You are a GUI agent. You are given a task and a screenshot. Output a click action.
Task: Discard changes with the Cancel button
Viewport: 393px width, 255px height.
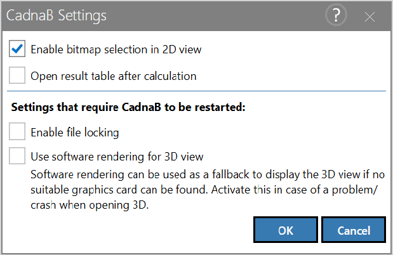[354, 230]
